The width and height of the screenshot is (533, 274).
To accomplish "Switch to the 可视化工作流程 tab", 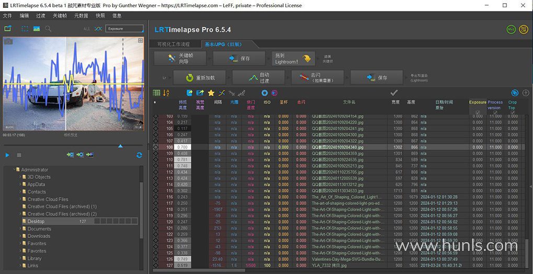I will (174, 44).
